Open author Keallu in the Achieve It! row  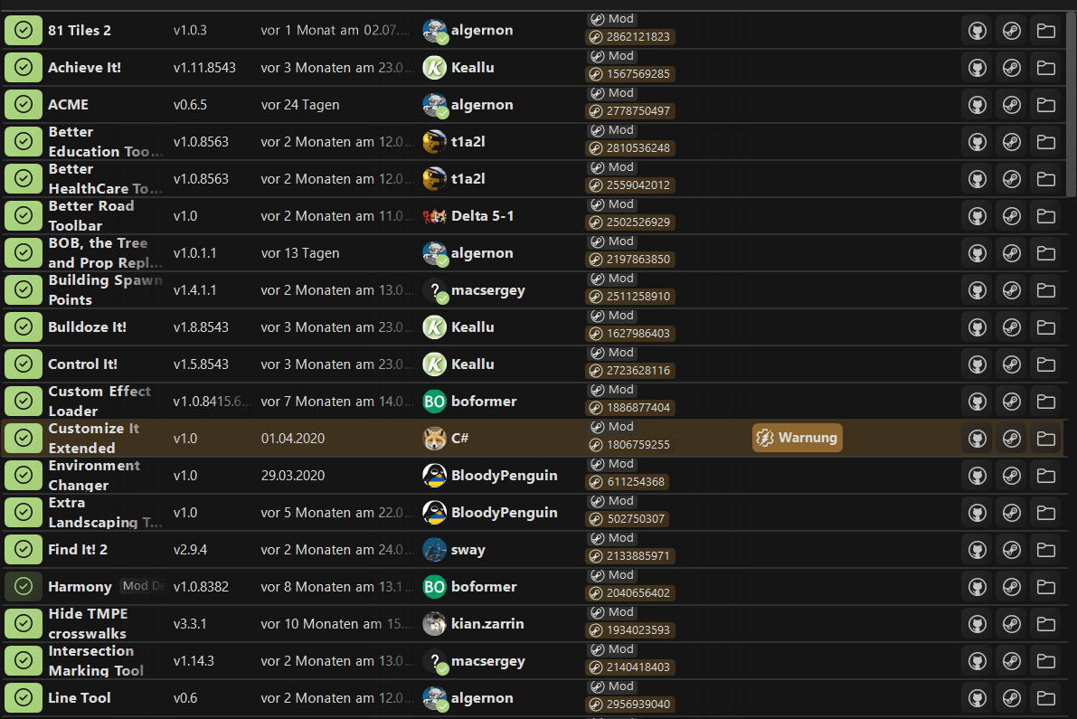(x=458, y=67)
